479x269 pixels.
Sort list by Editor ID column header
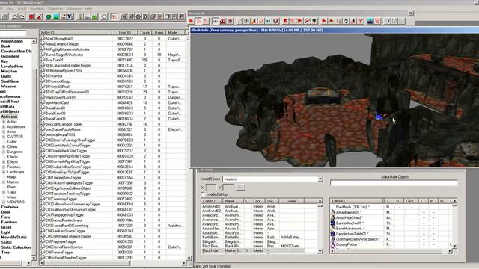(76, 32)
